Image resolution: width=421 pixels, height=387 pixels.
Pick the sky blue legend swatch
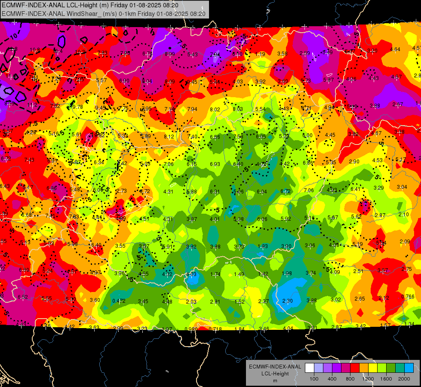click(409, 368)
